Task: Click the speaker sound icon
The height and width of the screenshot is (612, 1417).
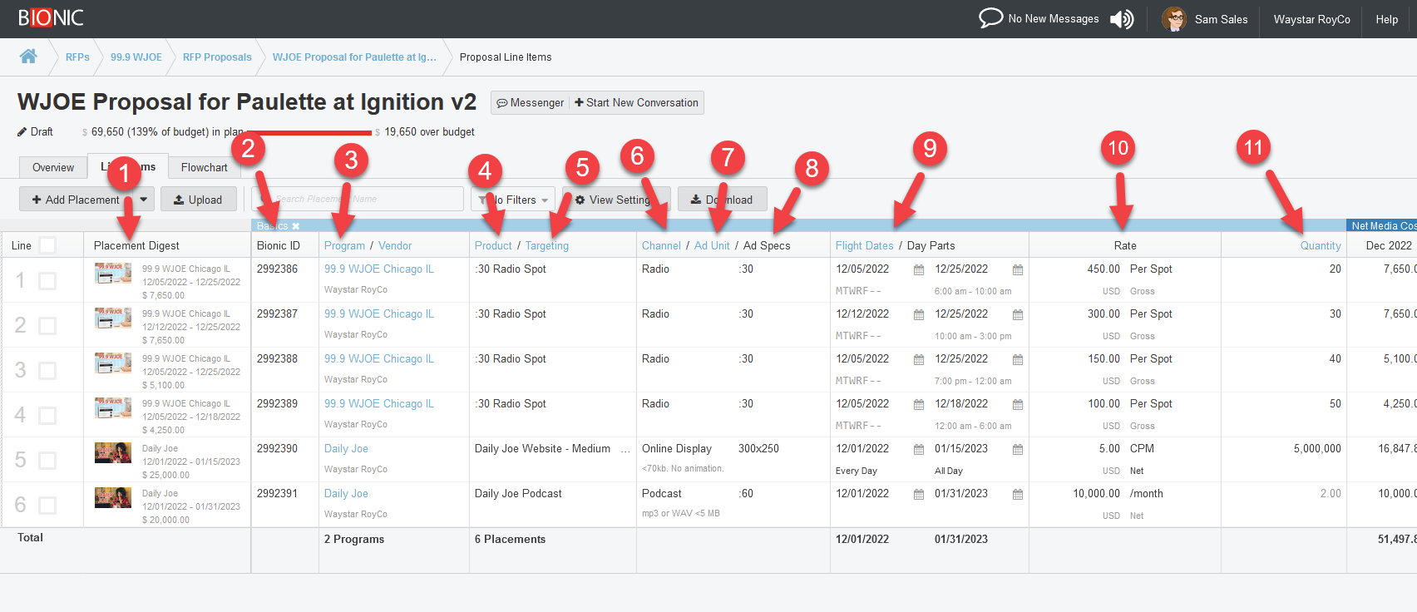Action: tap(1122, 19)
